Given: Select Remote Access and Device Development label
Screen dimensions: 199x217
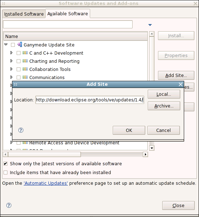Looking at the screenshot, I should tap(74, 143).
